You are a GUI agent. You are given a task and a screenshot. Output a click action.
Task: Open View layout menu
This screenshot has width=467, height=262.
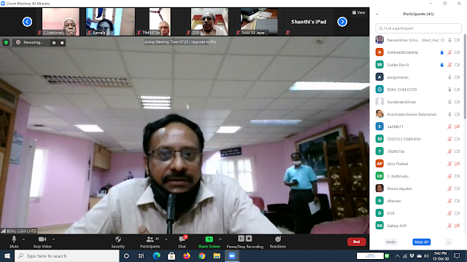358,12
